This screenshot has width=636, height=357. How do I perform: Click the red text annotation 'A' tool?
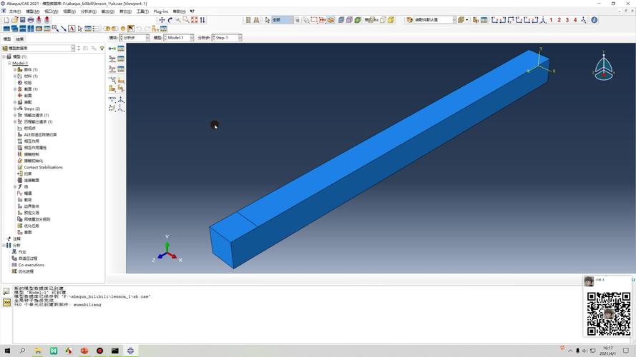tap(72, 29)
